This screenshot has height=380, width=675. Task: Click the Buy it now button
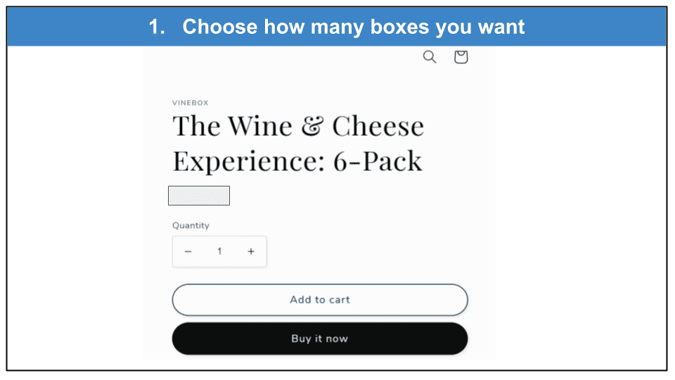(x=320, y=338)
